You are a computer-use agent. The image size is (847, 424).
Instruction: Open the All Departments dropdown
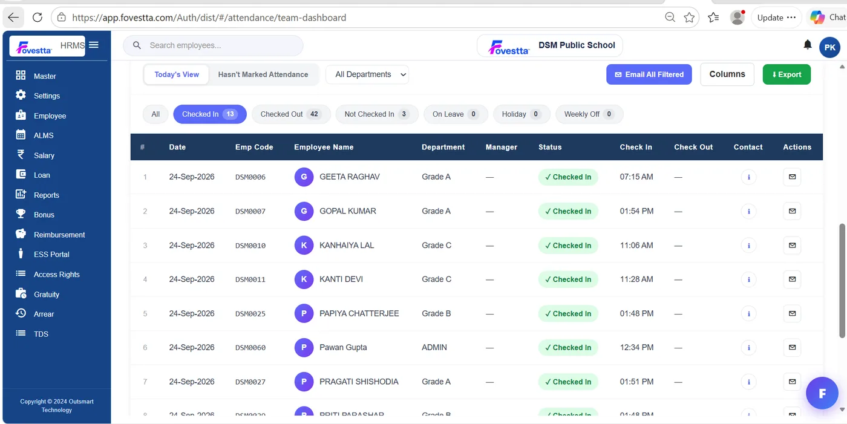pos(367,74)
